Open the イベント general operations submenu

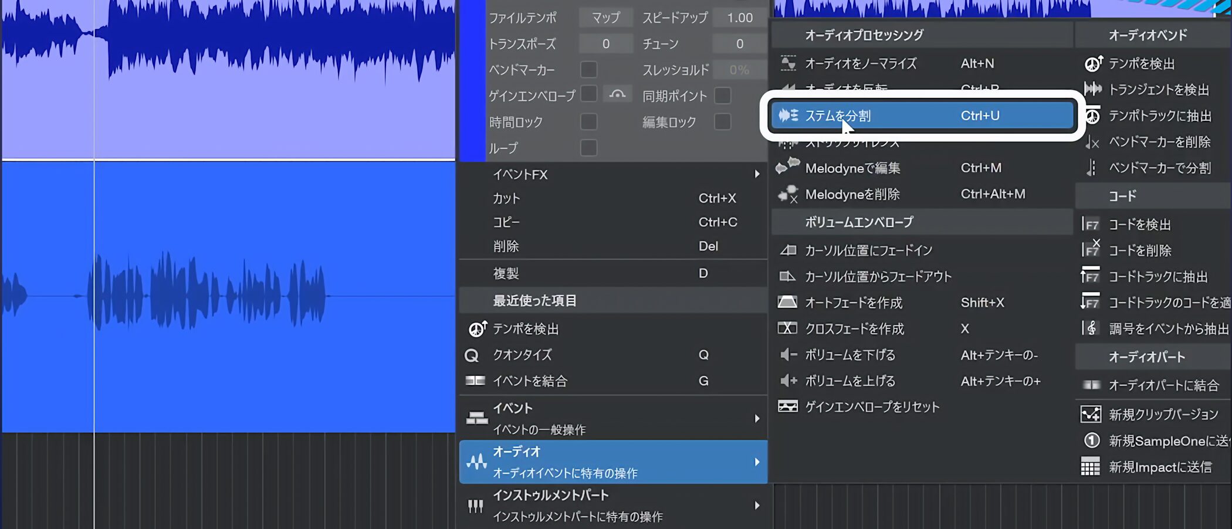coord(757,419)
